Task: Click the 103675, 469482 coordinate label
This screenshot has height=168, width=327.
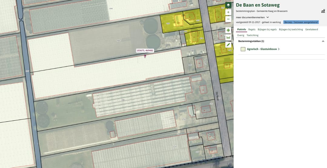Action: 145,51
